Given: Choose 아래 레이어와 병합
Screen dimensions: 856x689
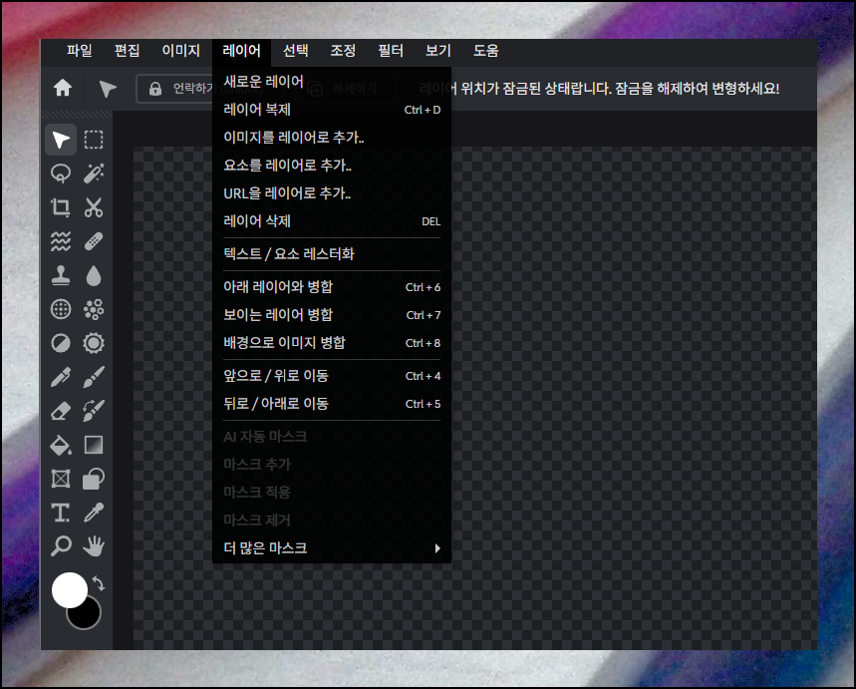Looking at the screenshot, I should pos(332,287).
